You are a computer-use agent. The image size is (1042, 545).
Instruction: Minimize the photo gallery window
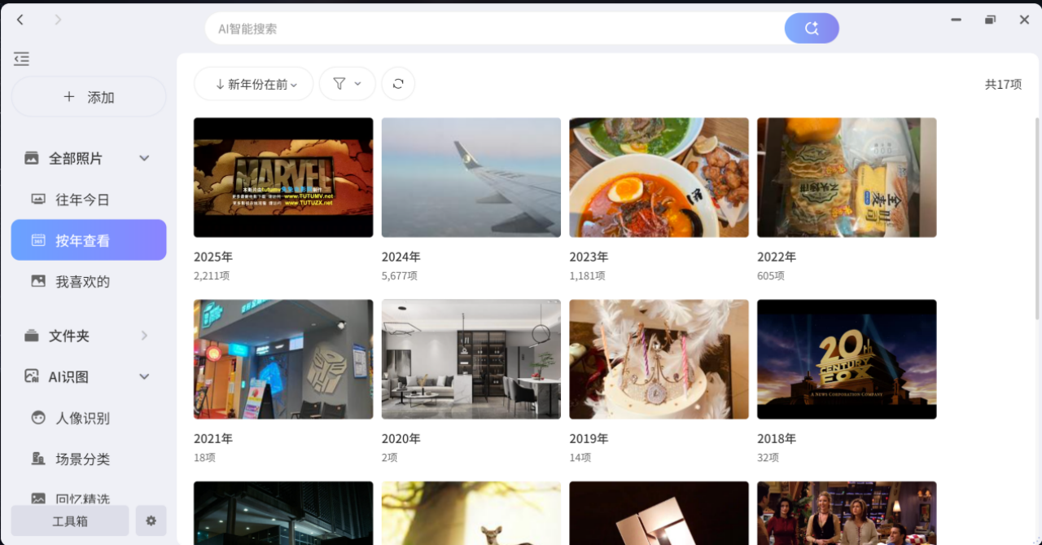pyautogui.click(x=956, y=20)
